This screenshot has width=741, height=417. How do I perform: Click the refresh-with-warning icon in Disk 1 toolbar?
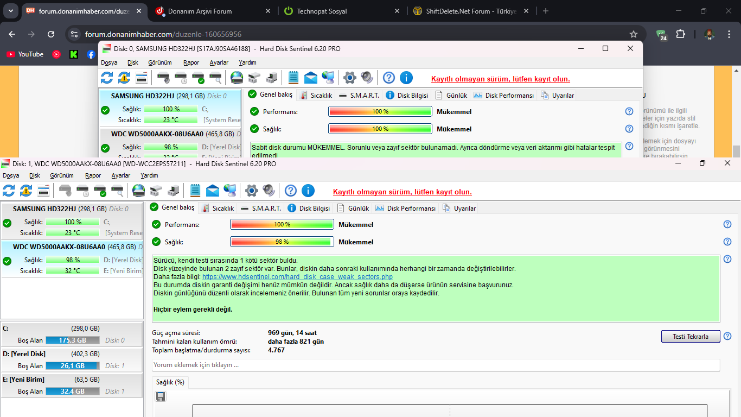(26, 191)
